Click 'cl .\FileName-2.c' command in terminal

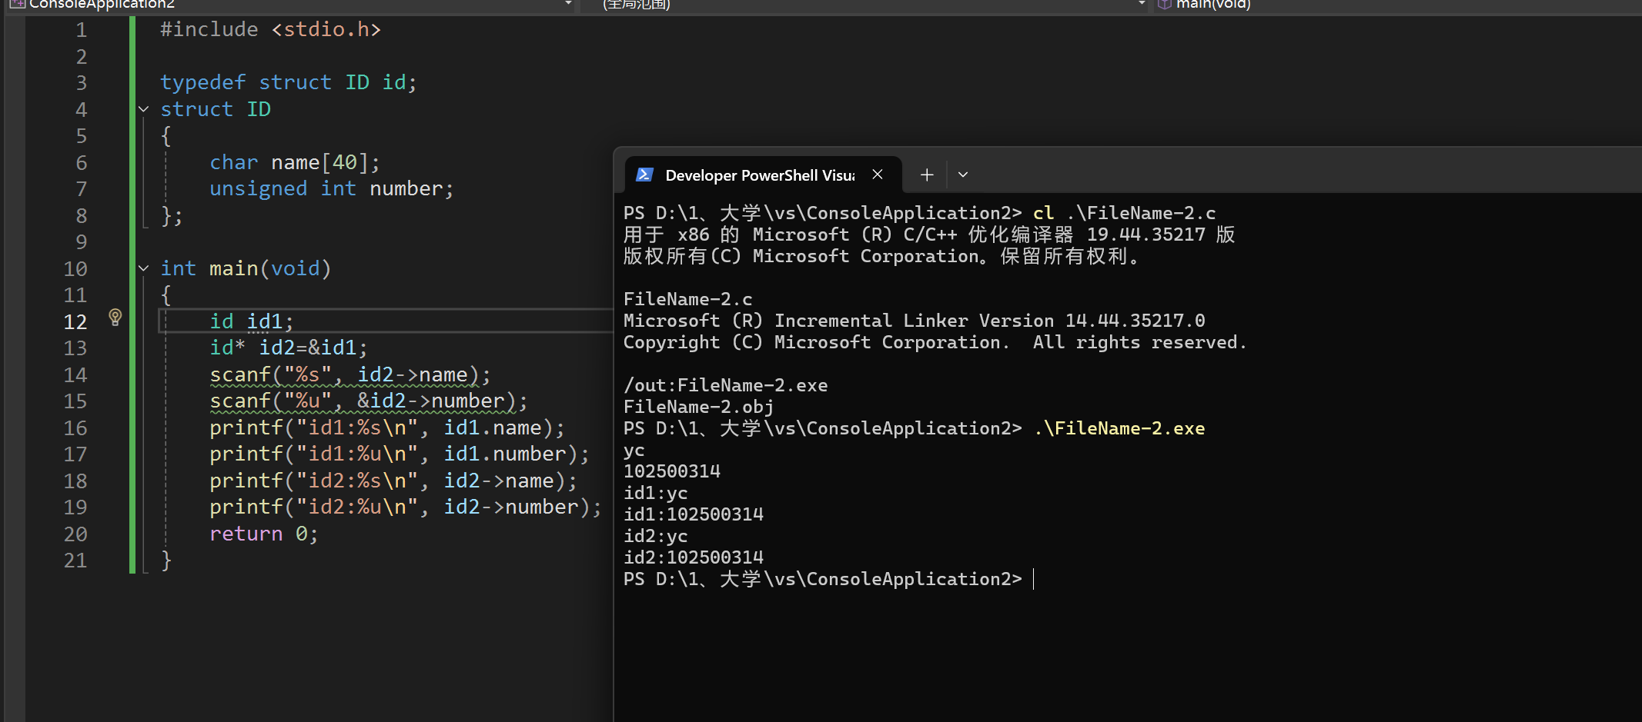tap(1124, 213)
